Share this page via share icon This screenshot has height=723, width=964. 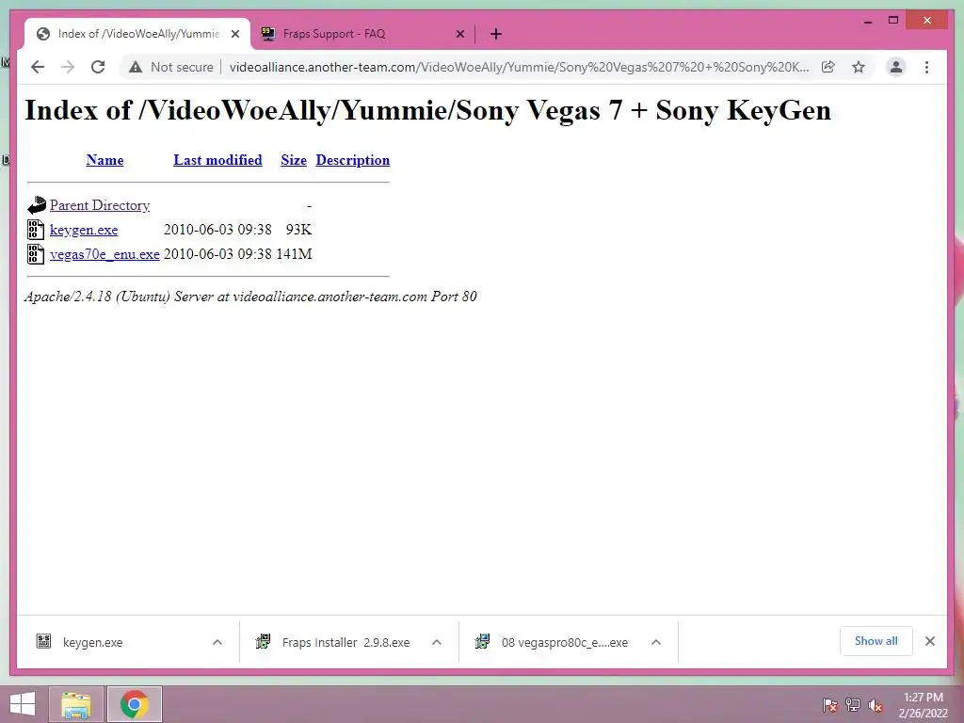[828, 67]
